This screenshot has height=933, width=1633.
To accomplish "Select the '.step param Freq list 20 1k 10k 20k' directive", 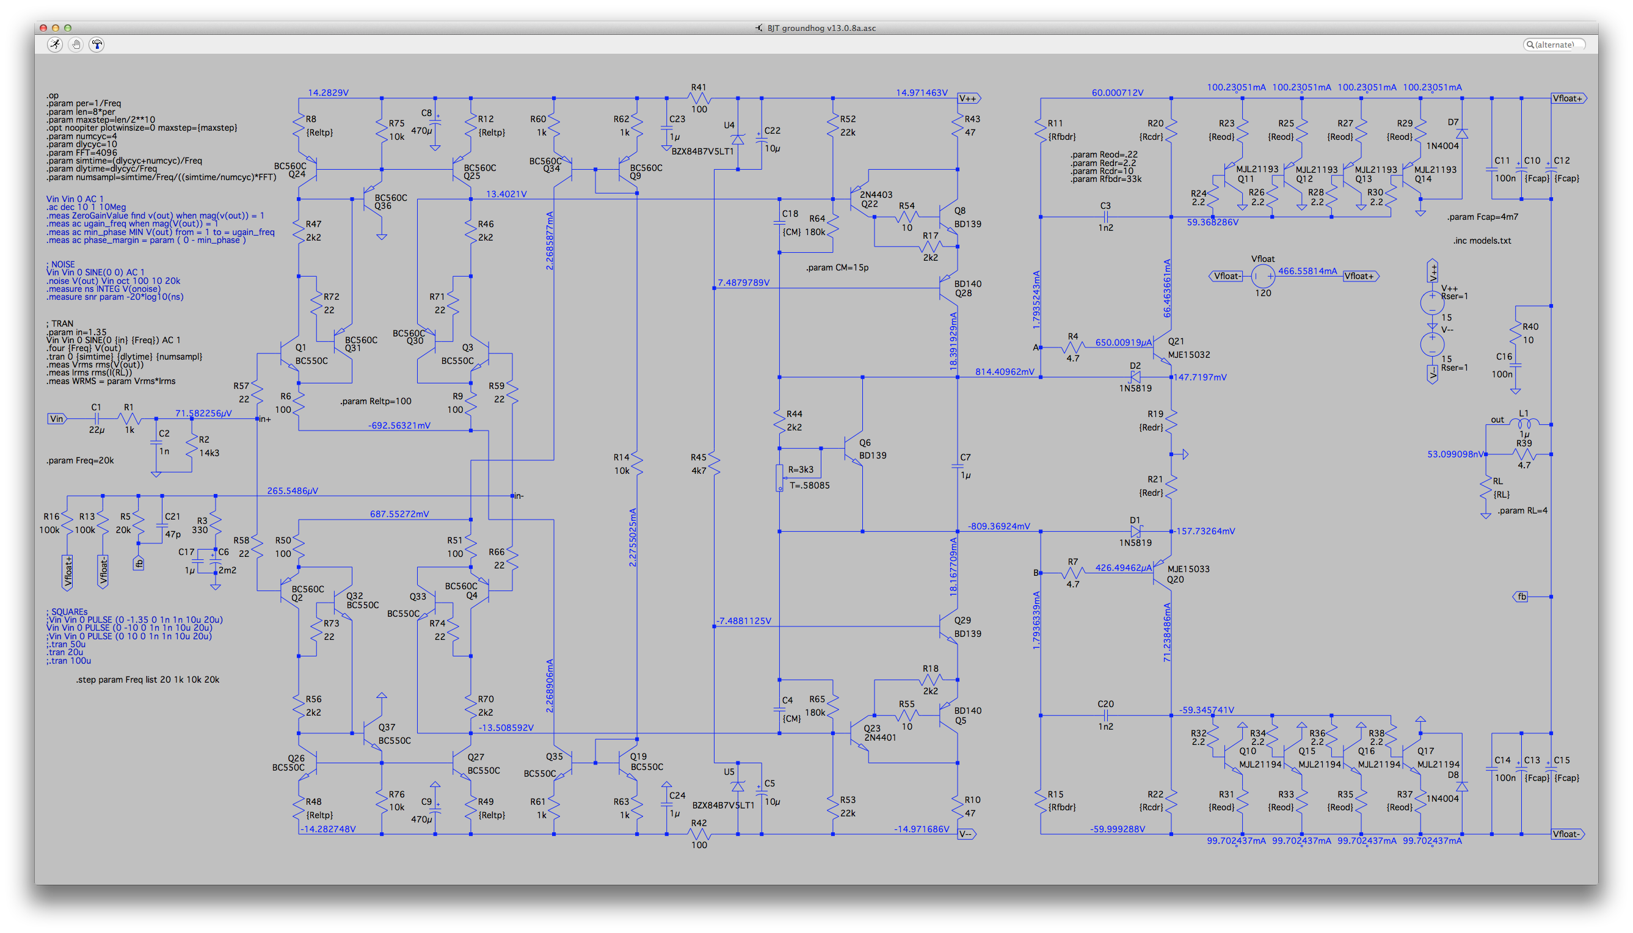I will pyautogui.click(x=147, y=679).
